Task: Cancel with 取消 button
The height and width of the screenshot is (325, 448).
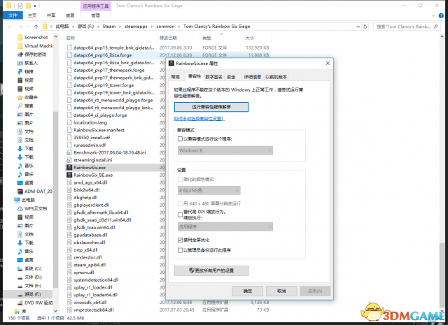Action: 281,291
